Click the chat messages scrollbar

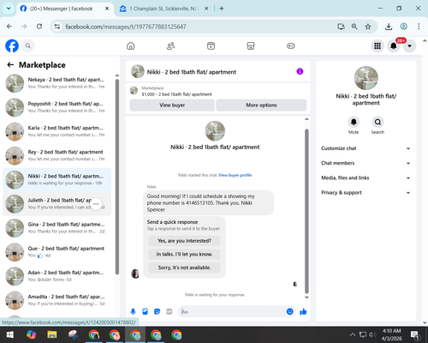[x=306, y=211]
